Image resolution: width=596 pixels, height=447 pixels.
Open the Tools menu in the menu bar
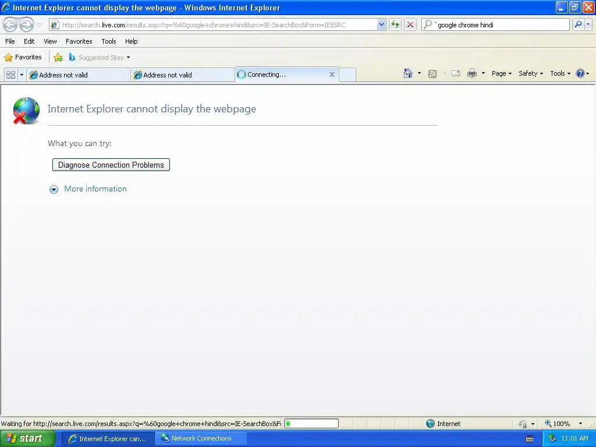pyautogui.click(x=109, y=41)
